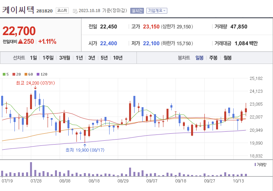Click the 봉차트 label
This screenshot has width=273, height=191.
[184, 58]
